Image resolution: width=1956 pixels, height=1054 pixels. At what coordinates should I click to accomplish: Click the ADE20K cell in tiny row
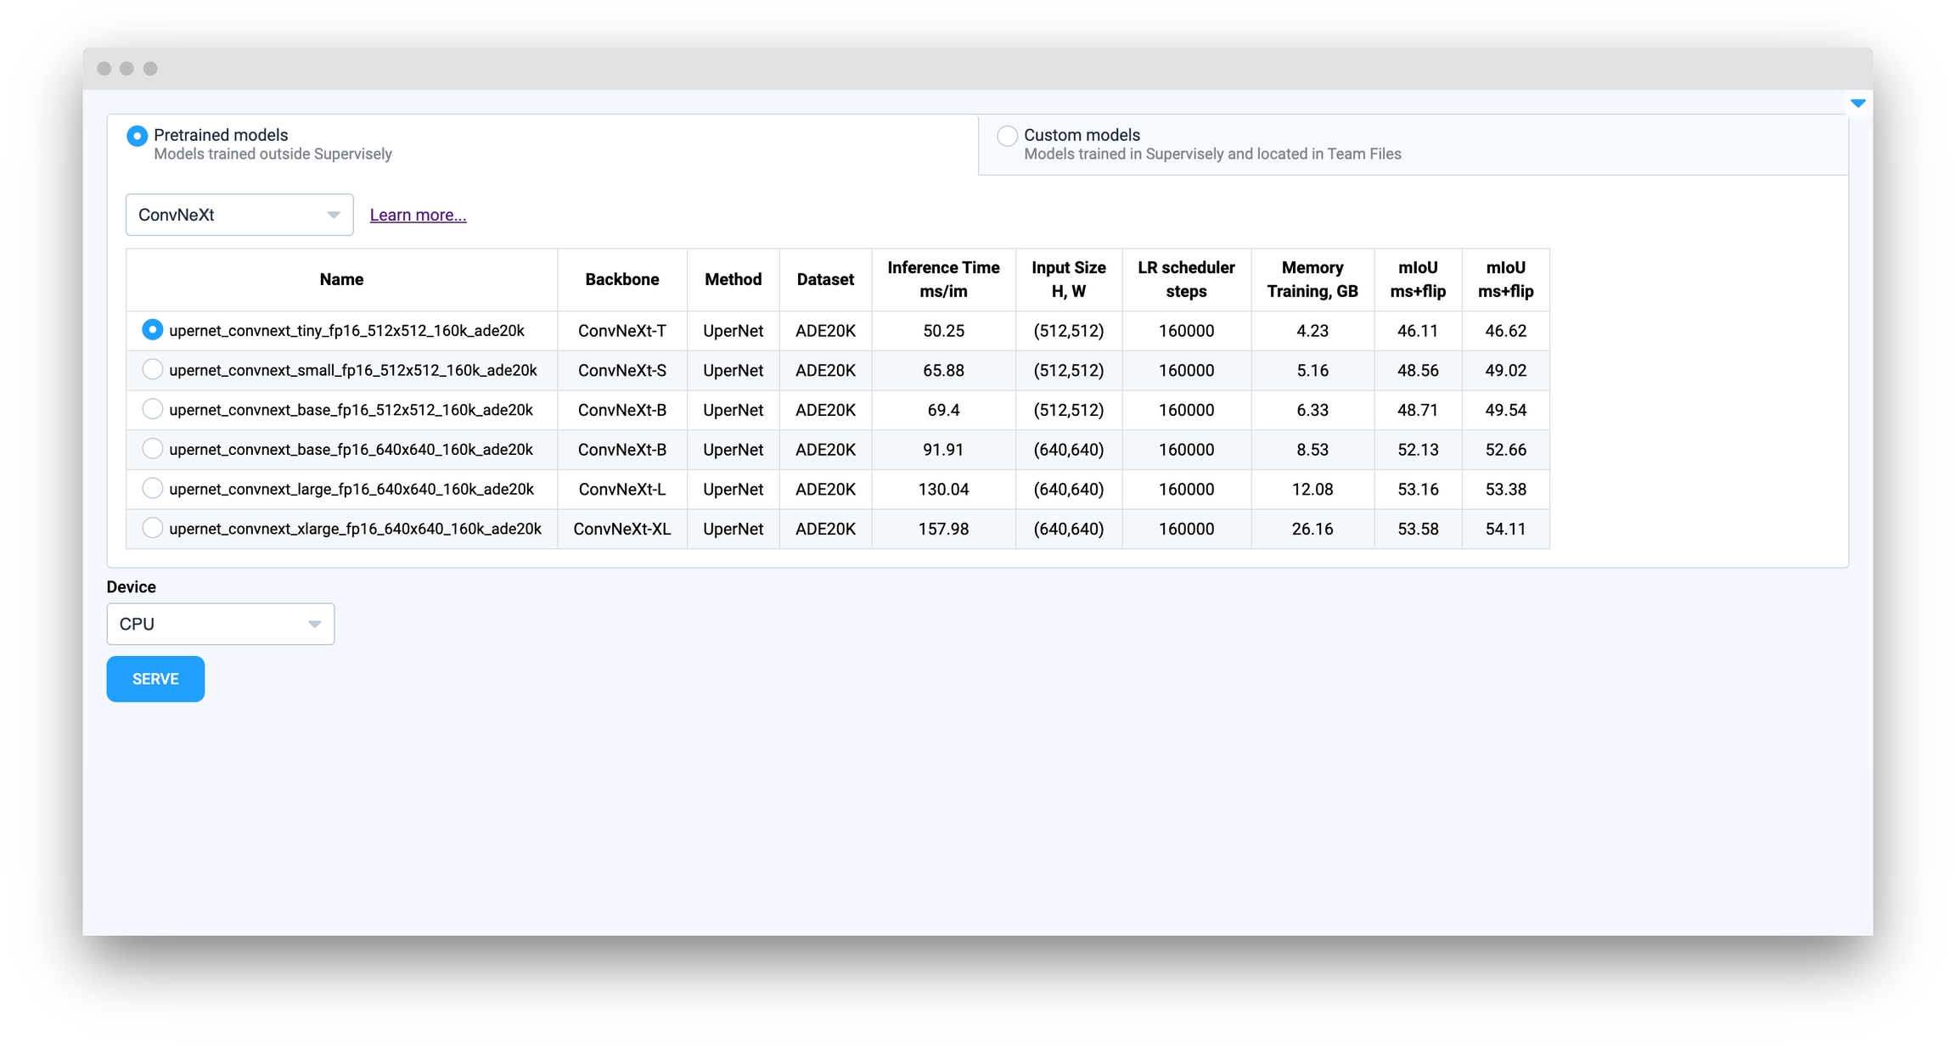coord(825,331)
